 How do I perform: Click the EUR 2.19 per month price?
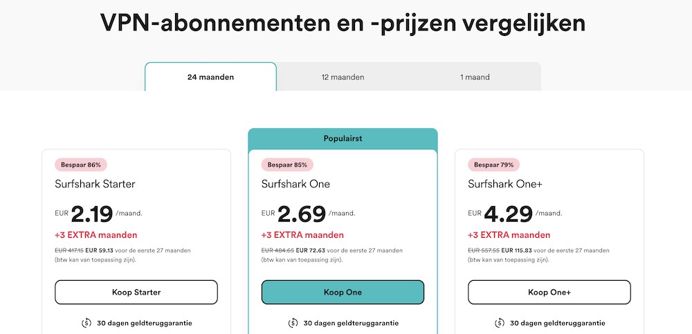tap(91, 214)
